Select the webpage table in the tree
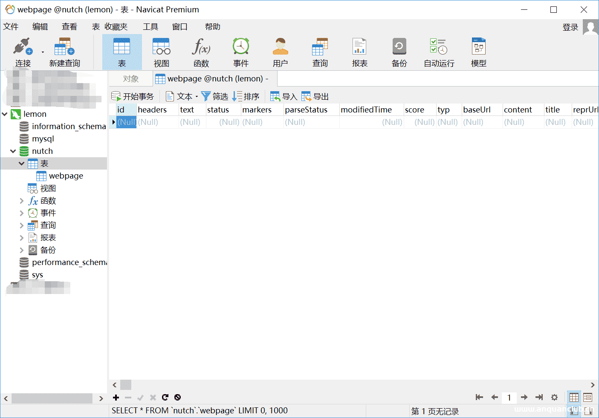Screen dimensions: 599x418 point(66,176)
